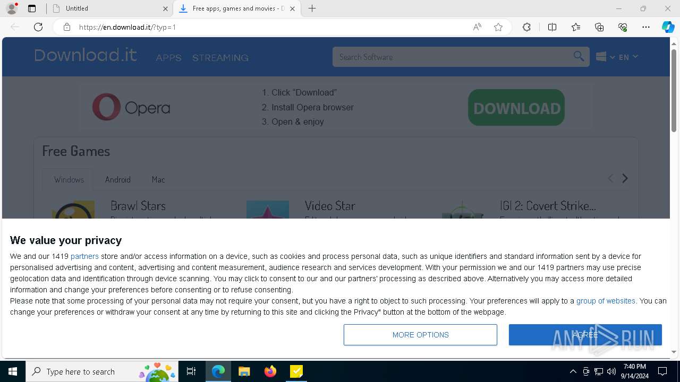680x382 pixels.
Task: Open browser Extensions puzzle icon
Action: (526, 27)
